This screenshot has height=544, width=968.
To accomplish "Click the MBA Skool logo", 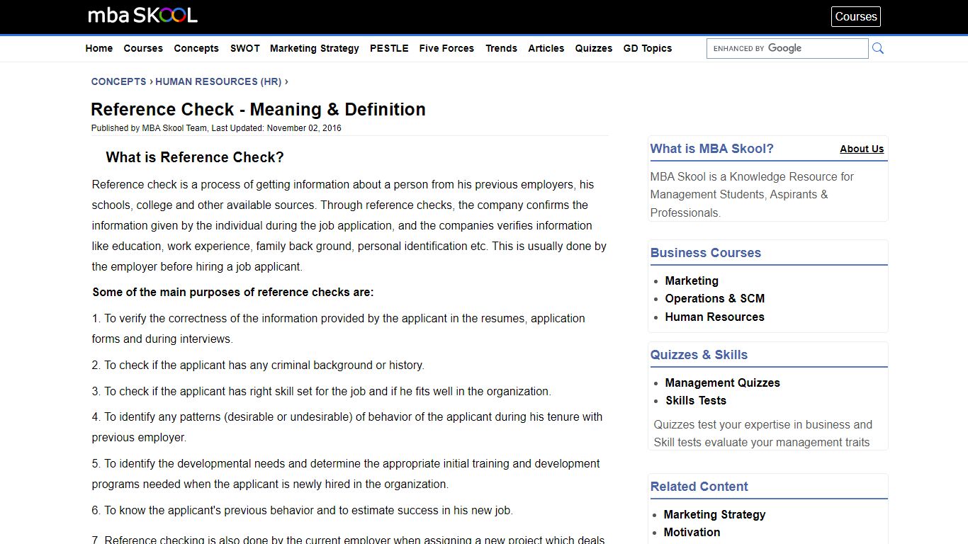I will 142,15.
